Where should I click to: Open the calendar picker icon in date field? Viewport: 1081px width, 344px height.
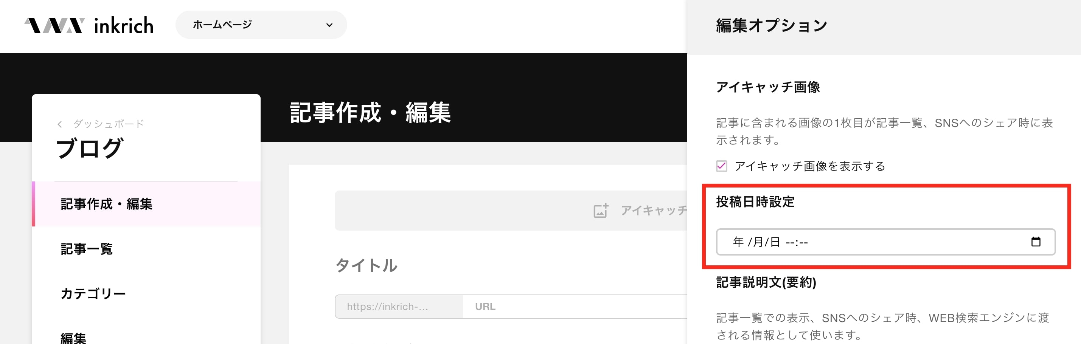tap(1036, 242)
